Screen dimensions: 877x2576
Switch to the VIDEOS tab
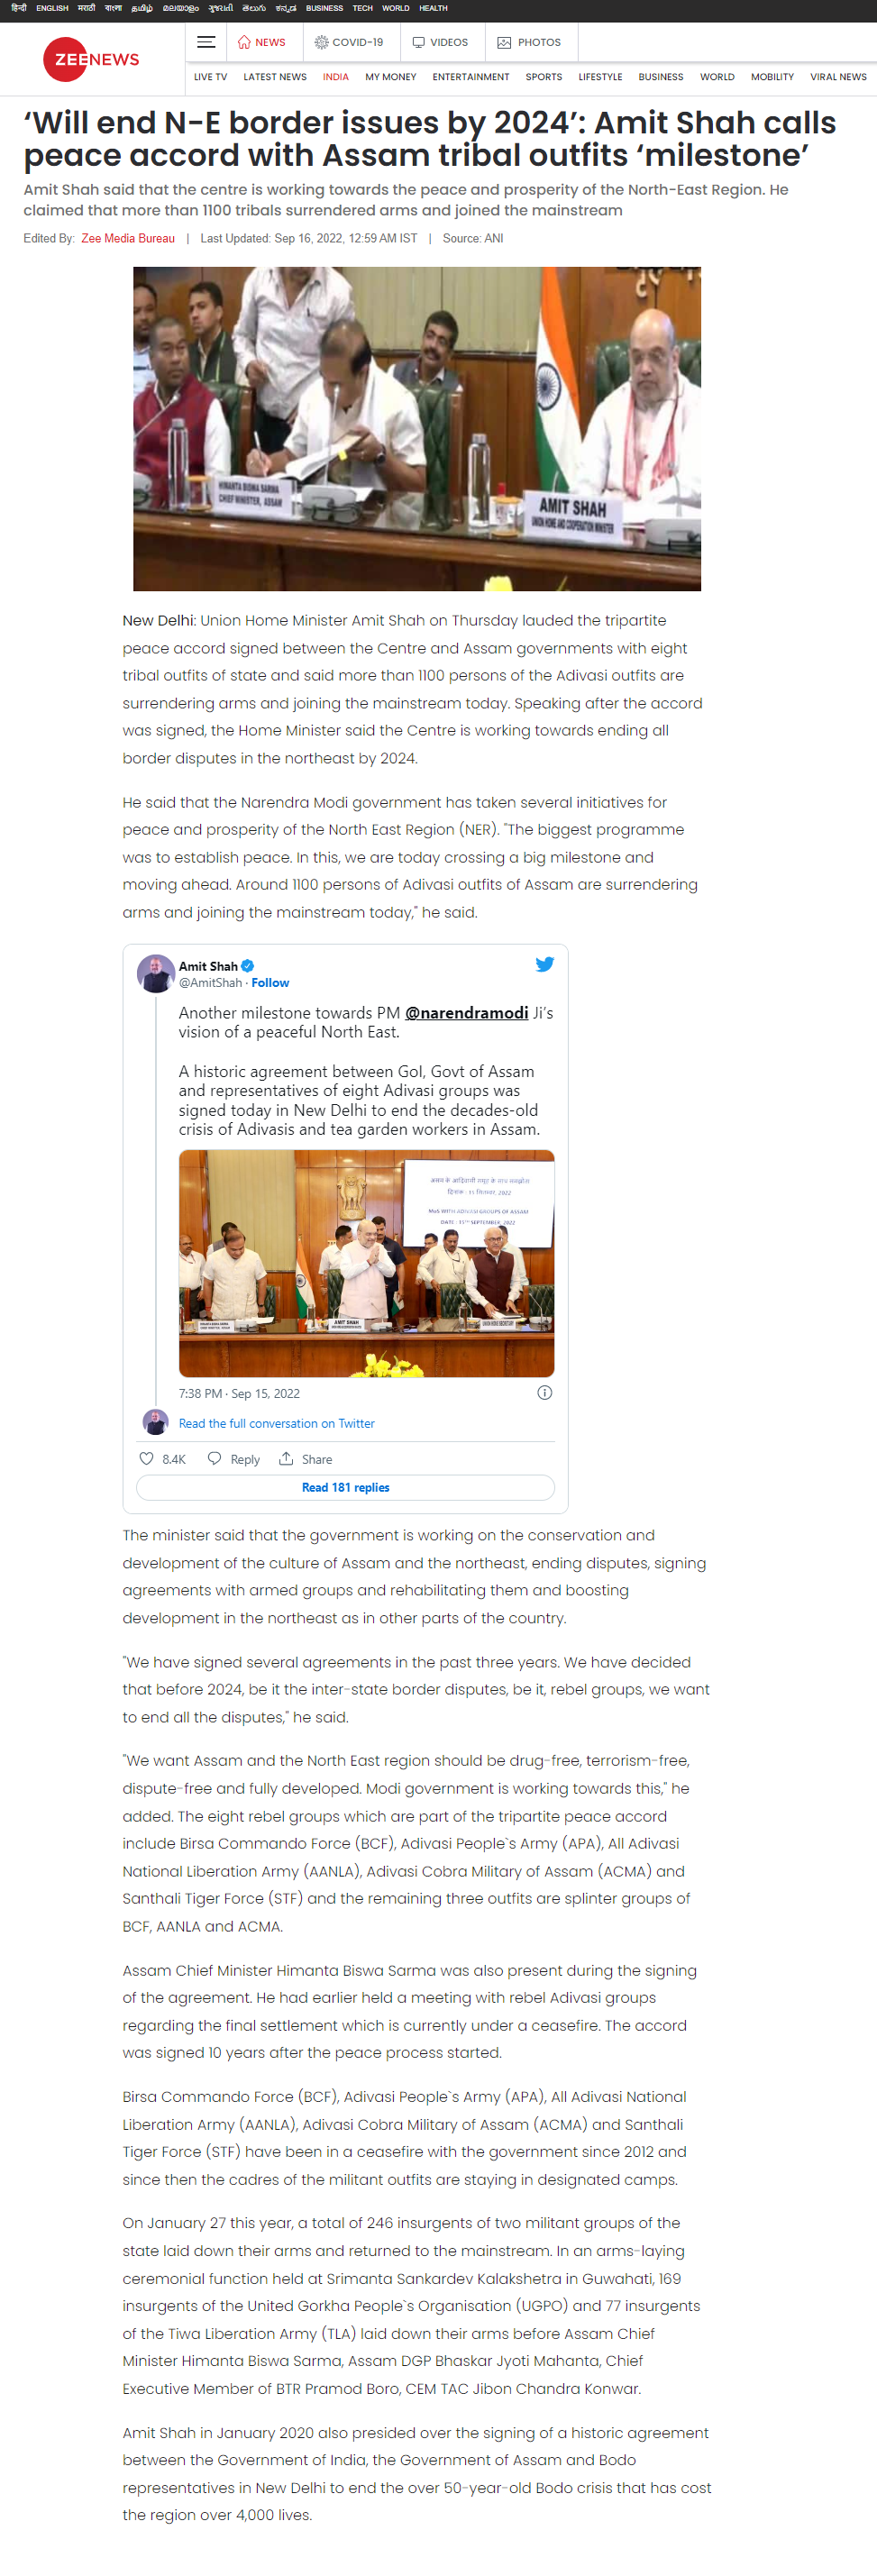click(440, 42)
